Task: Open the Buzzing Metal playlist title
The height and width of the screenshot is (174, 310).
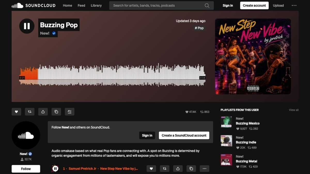Action: pos(246,161)
